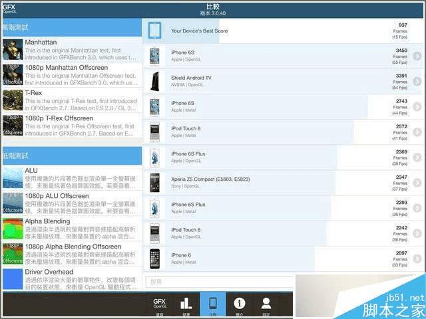Select the 1080p Manhattan Offscreen thumbnail
The width and height of the screenshot is (426, 319).
pos(13,75)
